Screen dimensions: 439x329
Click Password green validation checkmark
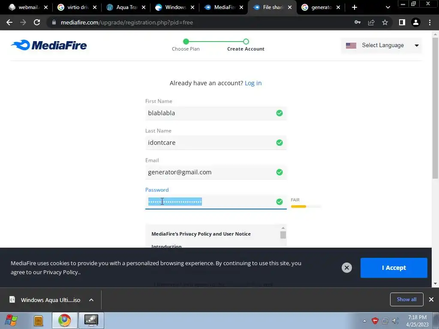pos(280,202)
